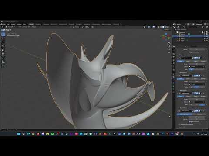Click the Blender logo menu icon
This screenshot has width=209, height=156.
coord(2,24)
